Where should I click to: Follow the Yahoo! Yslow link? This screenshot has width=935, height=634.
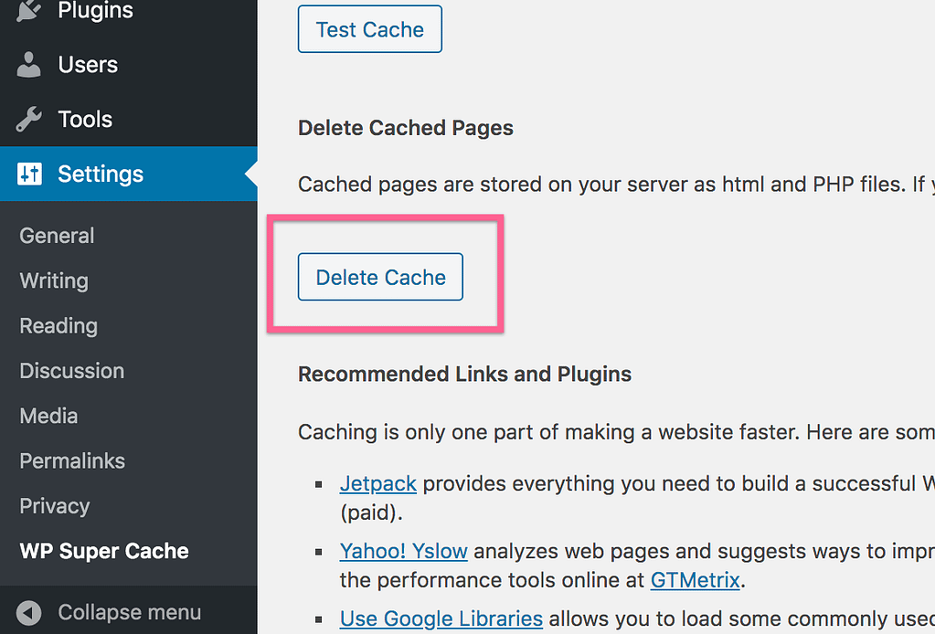[403, 551]
